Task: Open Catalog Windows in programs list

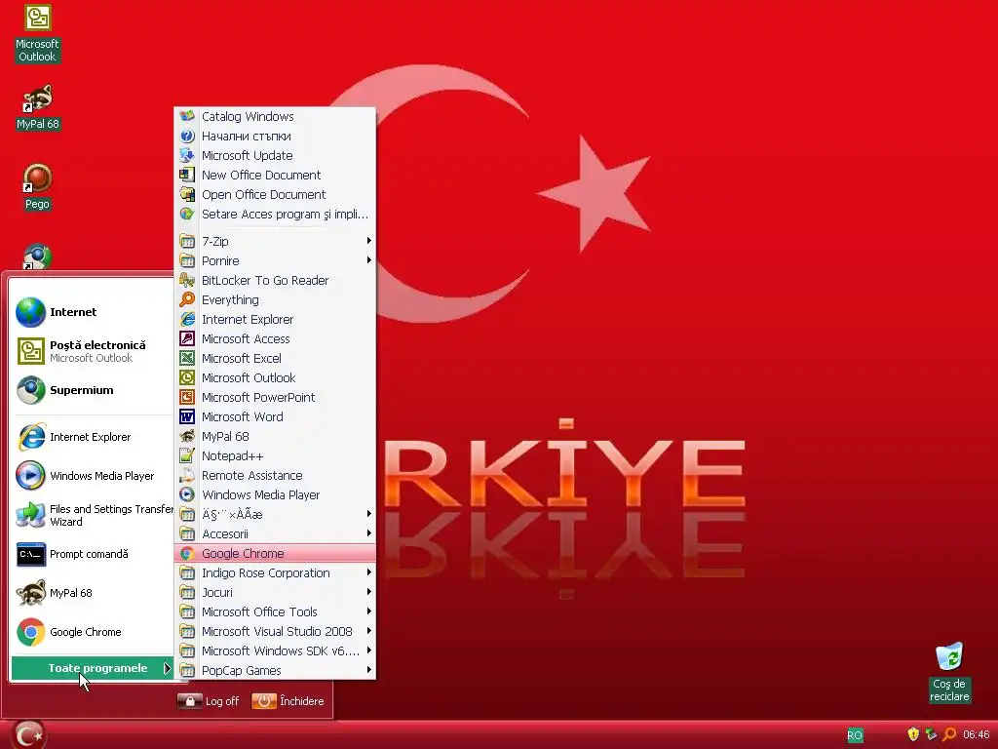Action: 275,117
